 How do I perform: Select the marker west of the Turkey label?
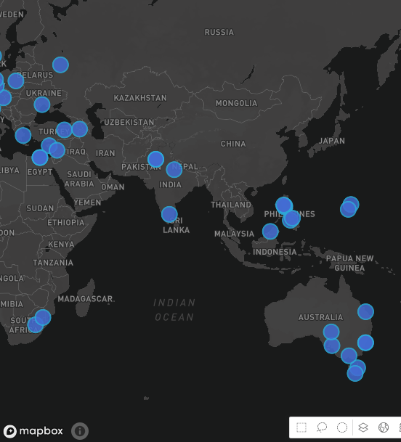click(x=23, y=135)
